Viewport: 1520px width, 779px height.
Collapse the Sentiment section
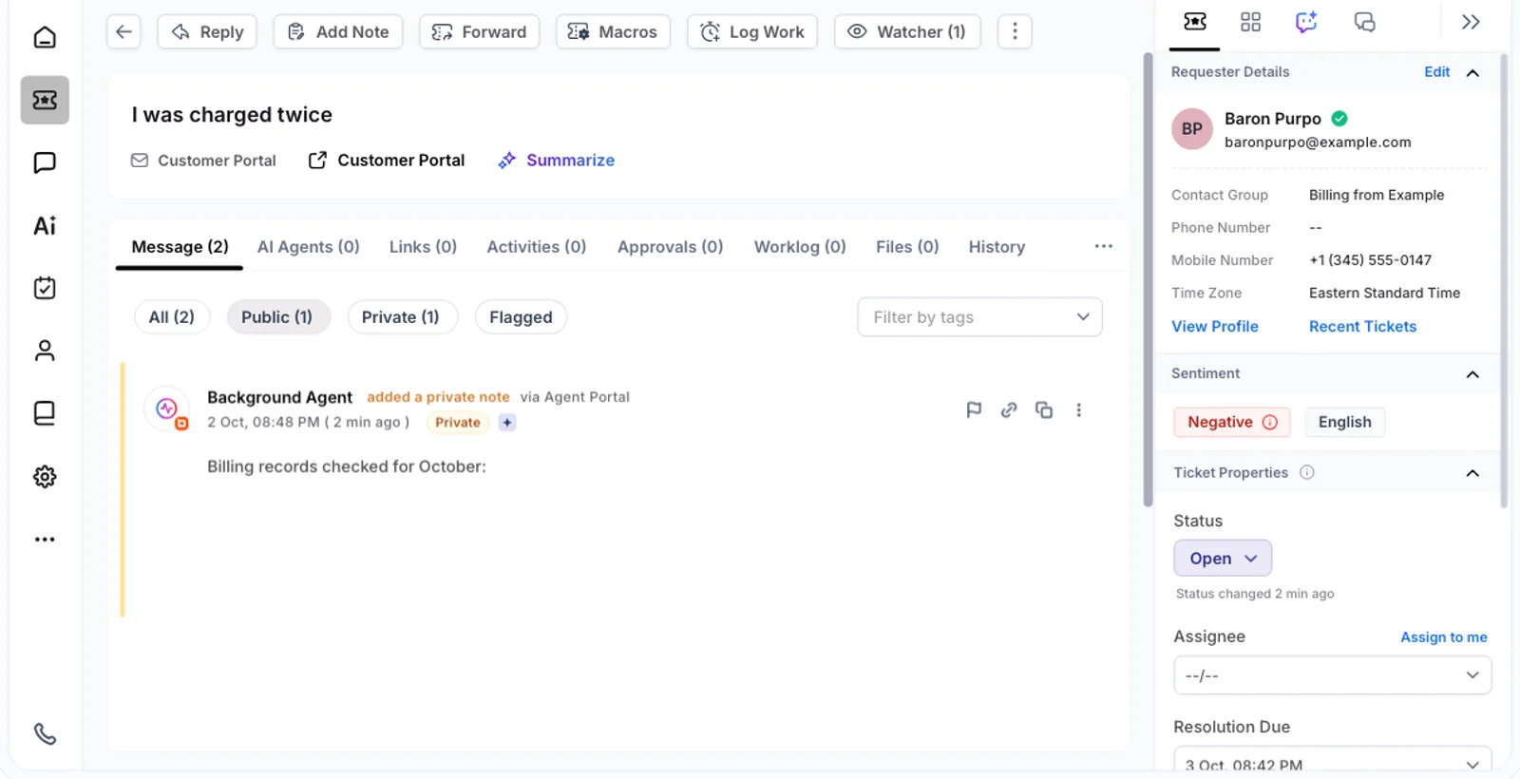point(1472,374)
